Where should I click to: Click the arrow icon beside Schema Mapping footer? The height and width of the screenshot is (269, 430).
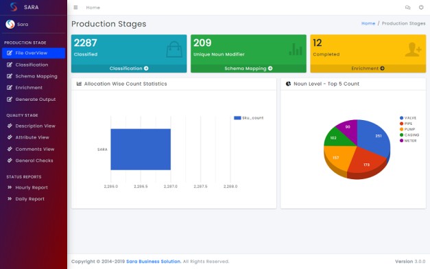(x=270, y=69)
